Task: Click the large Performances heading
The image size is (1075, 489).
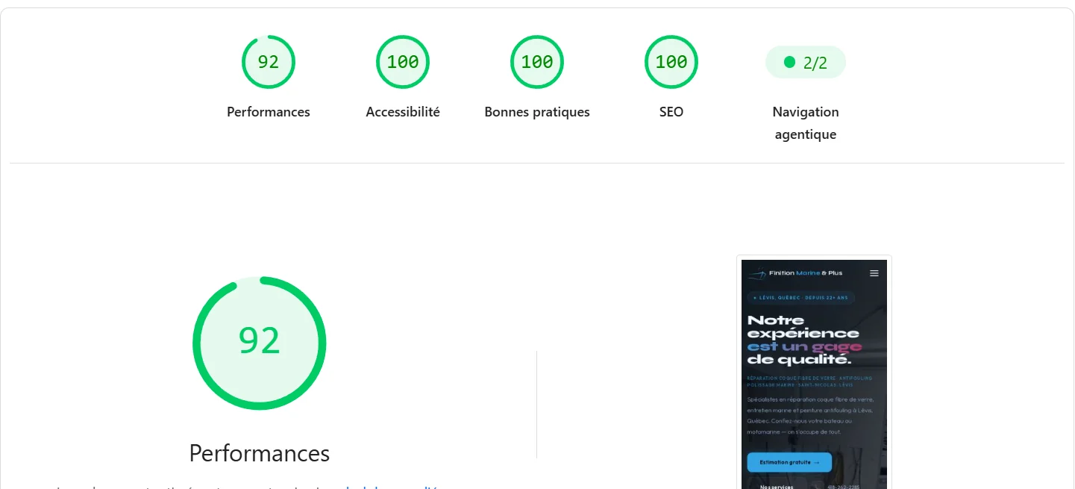Action: tap(260, 453)
